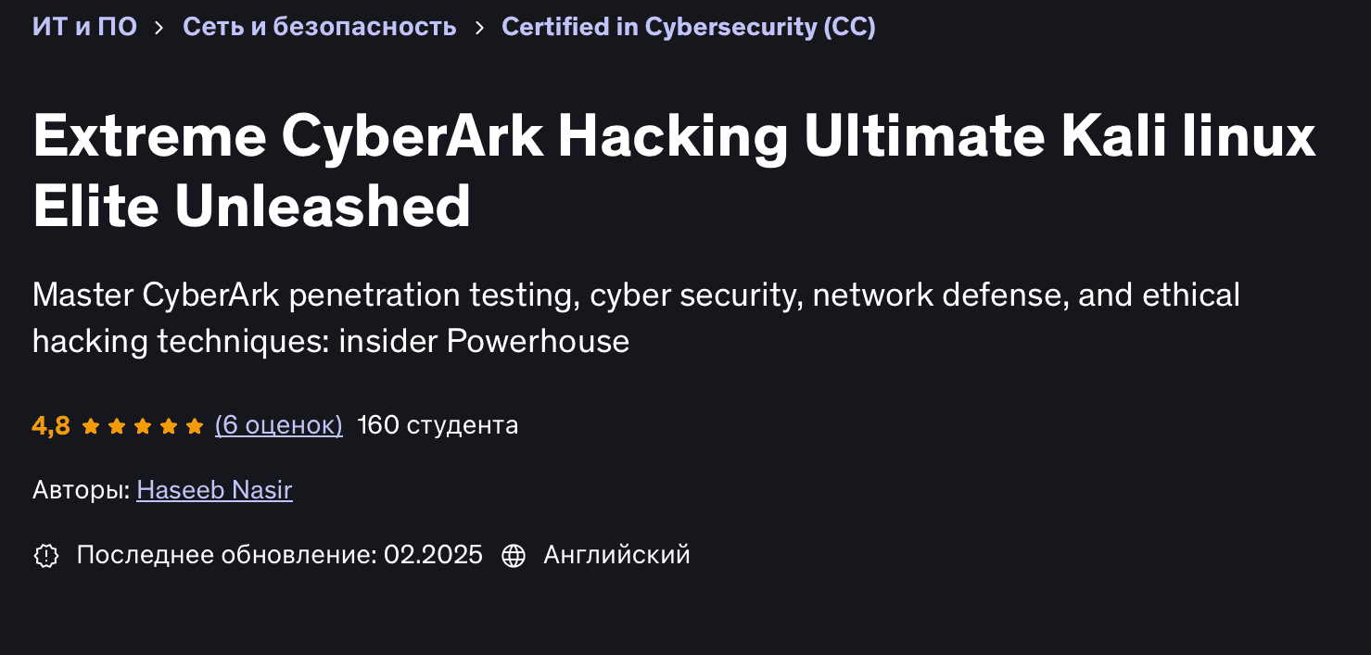The height and width of the screenshot is (655, 1371).
Task: Open instructor Haseeb Nasir's profile
Action: click(214, 490)
